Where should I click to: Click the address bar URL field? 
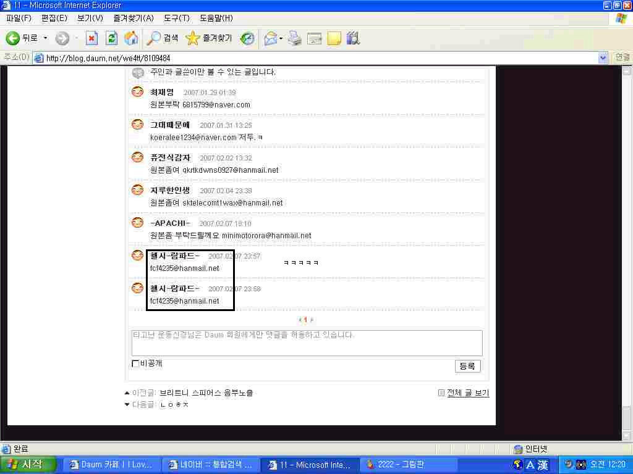[x=315, y=58]
